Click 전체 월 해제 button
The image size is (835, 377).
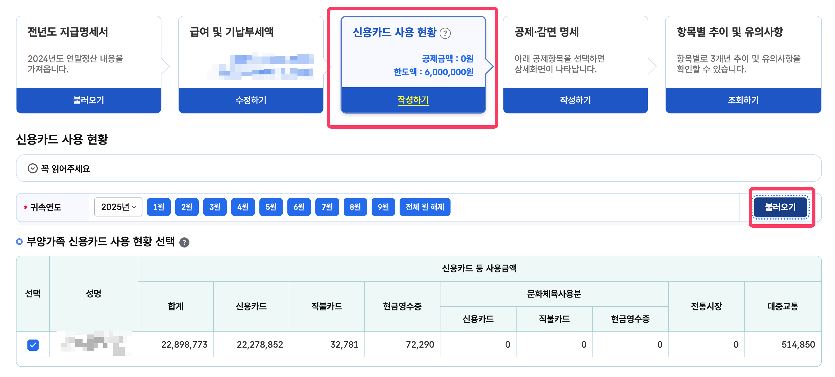[424, 207]
